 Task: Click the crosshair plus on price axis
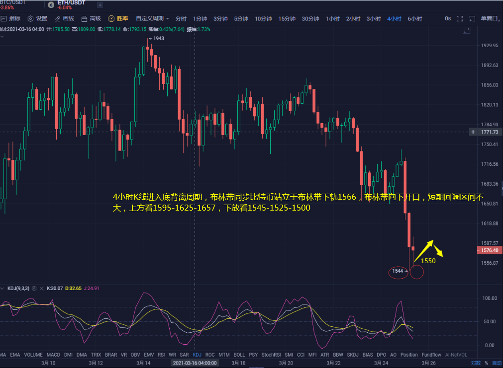coord(473,132)
